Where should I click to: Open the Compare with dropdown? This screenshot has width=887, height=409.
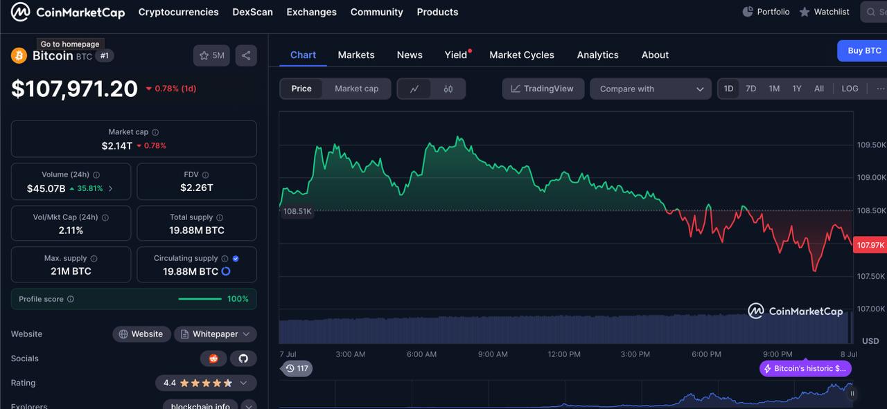pos(651,89)
